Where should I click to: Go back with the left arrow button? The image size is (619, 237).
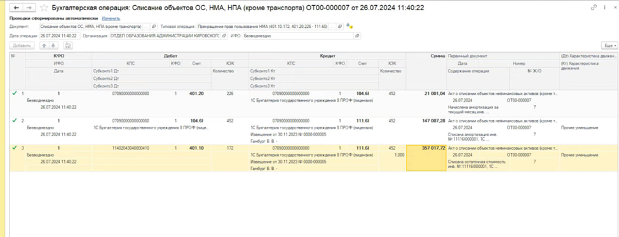[16, 8]
